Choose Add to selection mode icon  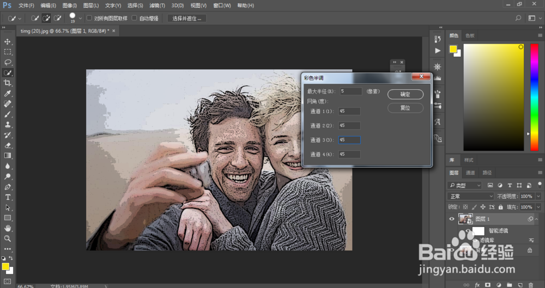pyautogui.click(x=46, y=18)
